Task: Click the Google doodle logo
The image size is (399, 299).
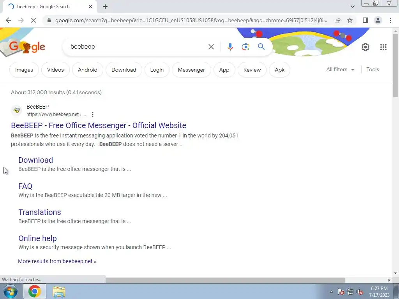Action: click(27, 47)
